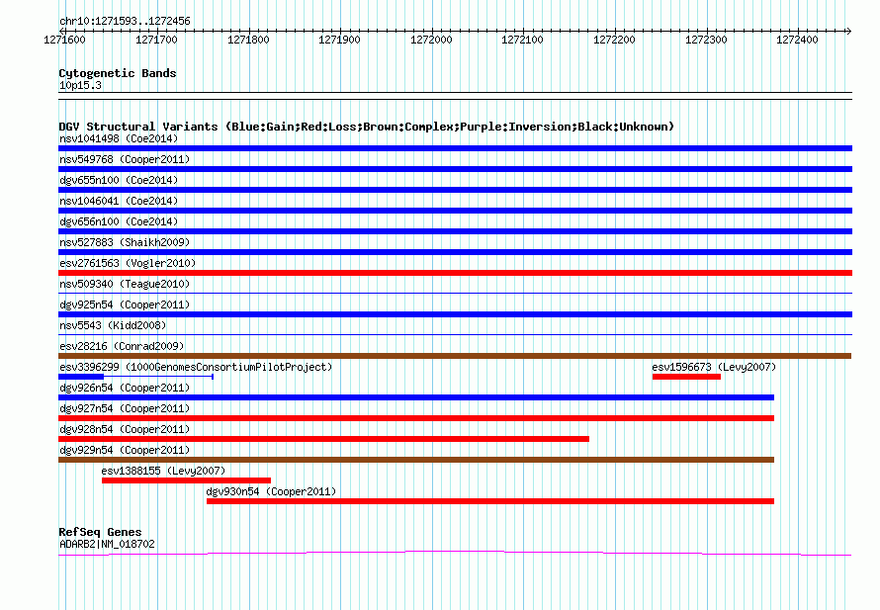880x610 pixels.
Task: Open the ADARB2|NM_018702 gene label
Action: click(x=107, y=544)
